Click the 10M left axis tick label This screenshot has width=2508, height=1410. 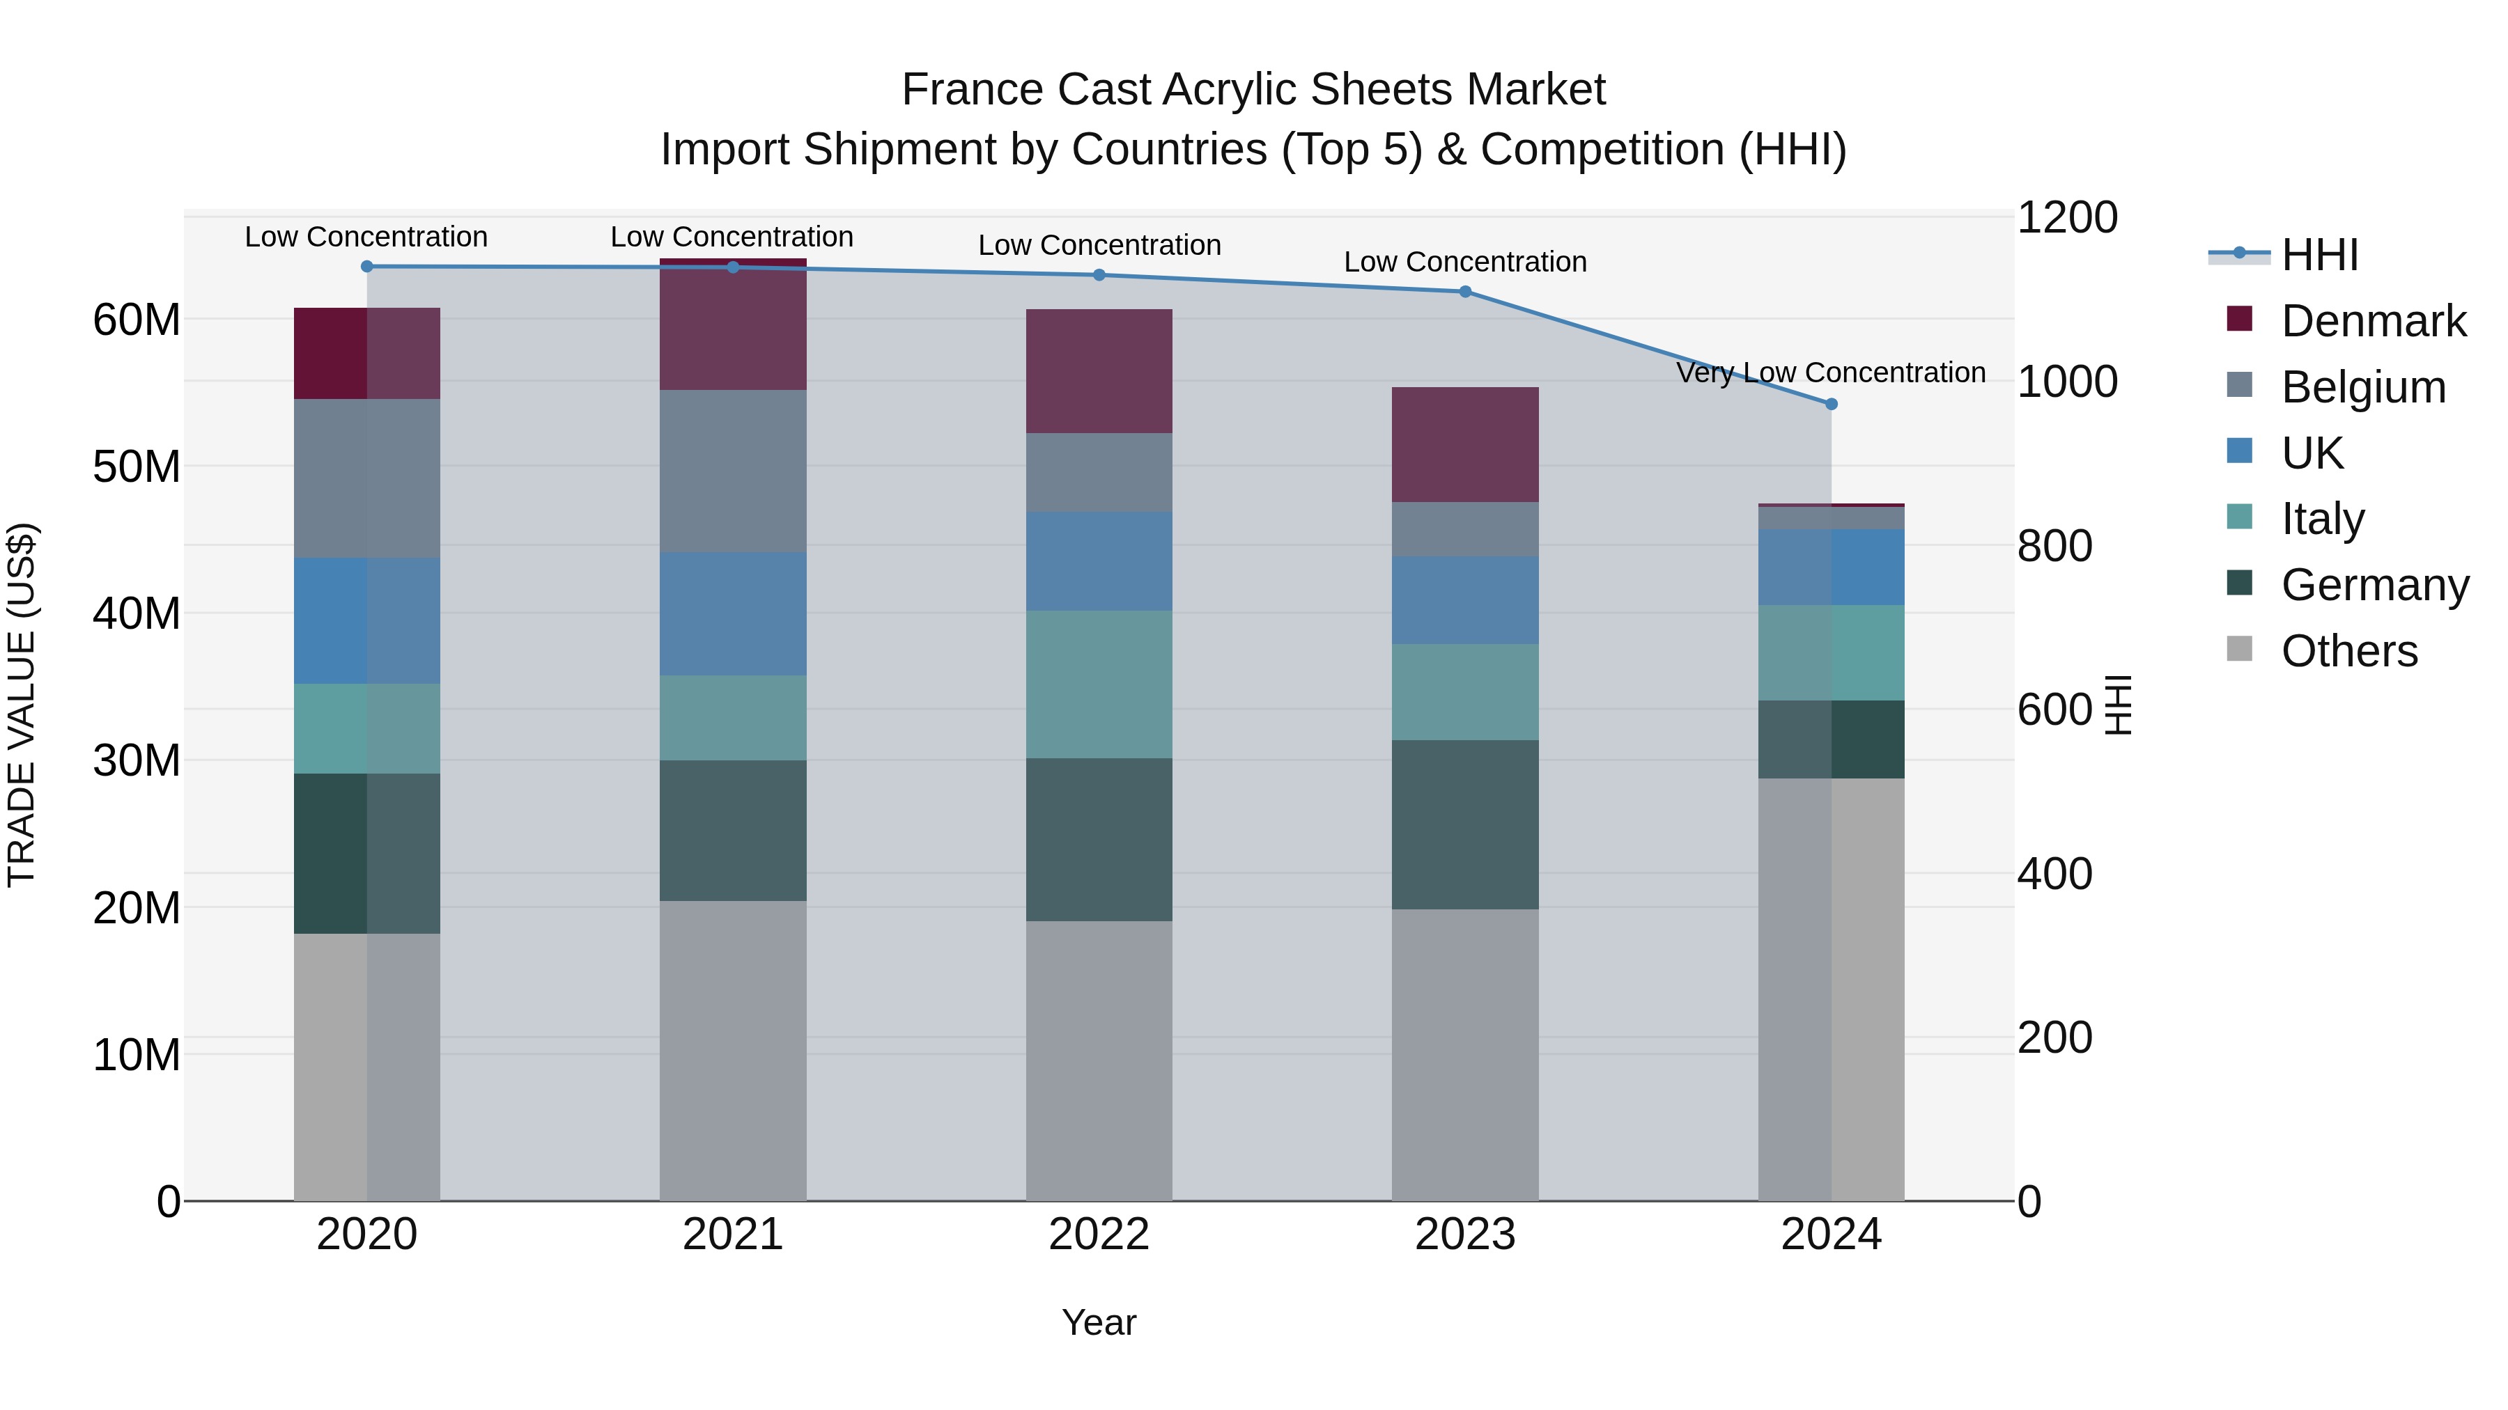pyautogui.click(x=137, y=1055)
